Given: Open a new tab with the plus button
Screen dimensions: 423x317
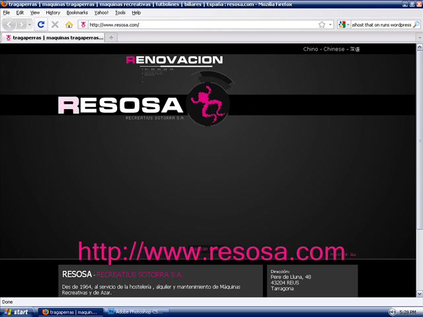Looking at the screenshot, I should tap(111, 38).
